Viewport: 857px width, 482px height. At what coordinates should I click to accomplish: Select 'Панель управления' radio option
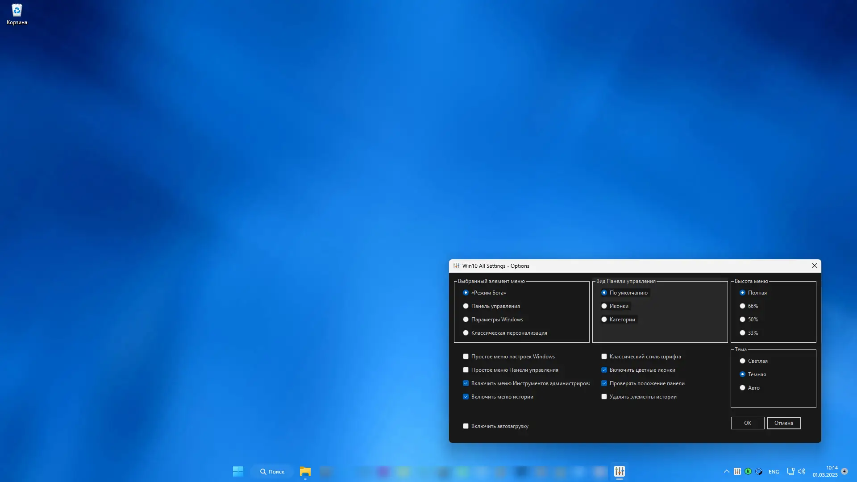coord(466,306)
